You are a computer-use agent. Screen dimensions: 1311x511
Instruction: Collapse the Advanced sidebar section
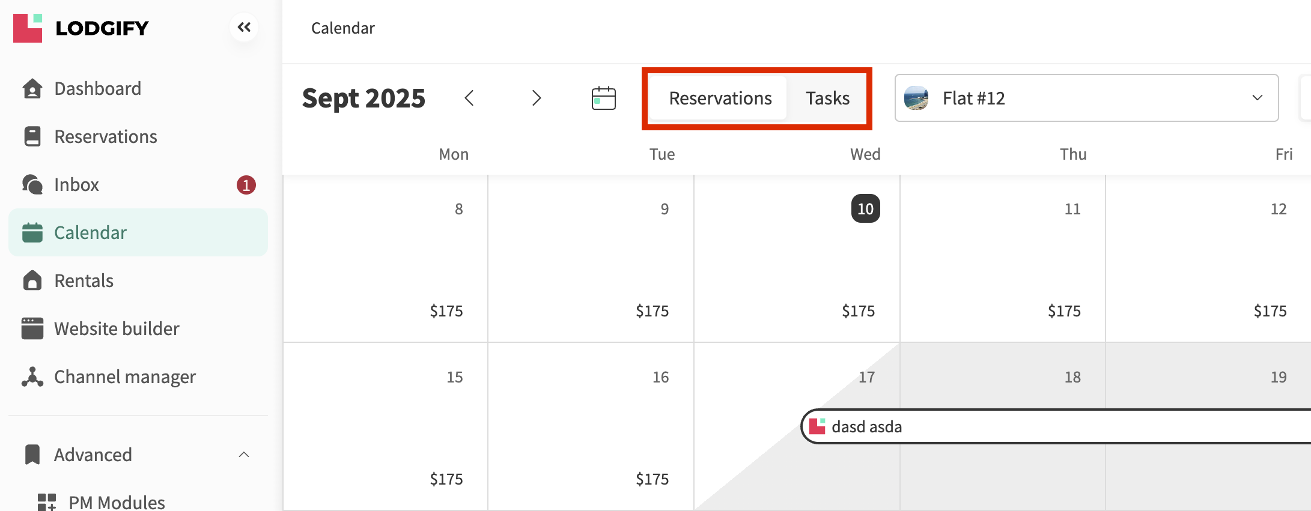click(x=244, y=455)
